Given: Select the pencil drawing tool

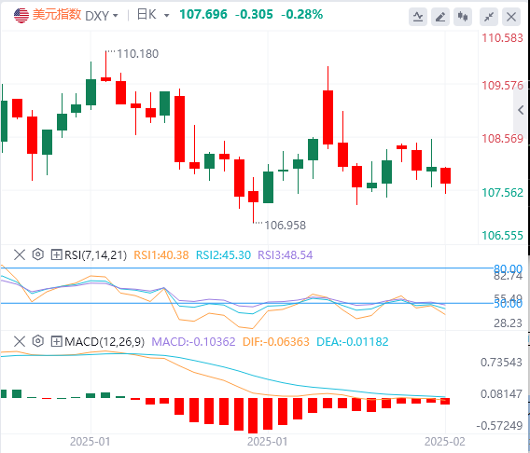Looking at the screenshot, I should (440, 17).
